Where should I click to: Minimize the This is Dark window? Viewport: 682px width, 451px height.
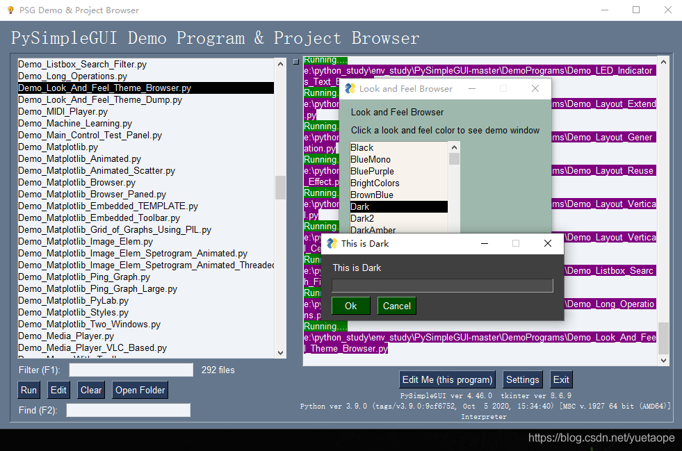[x=484, y=243]
